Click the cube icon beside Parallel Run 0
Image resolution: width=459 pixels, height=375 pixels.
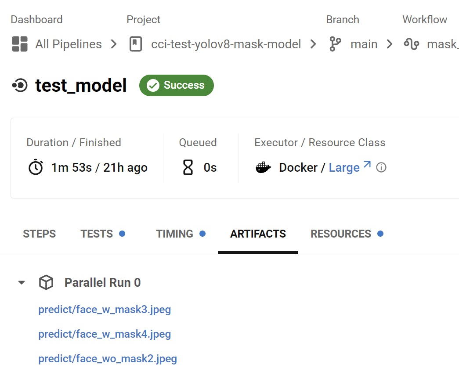click(x=46, y=282)
